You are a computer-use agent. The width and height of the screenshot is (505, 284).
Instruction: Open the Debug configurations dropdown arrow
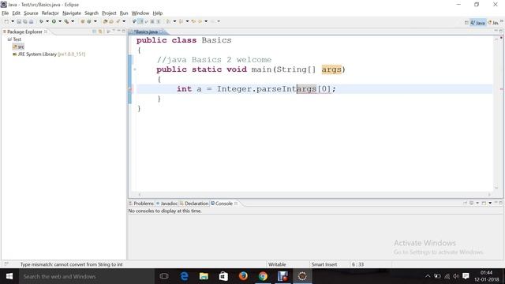click(47, 21)
